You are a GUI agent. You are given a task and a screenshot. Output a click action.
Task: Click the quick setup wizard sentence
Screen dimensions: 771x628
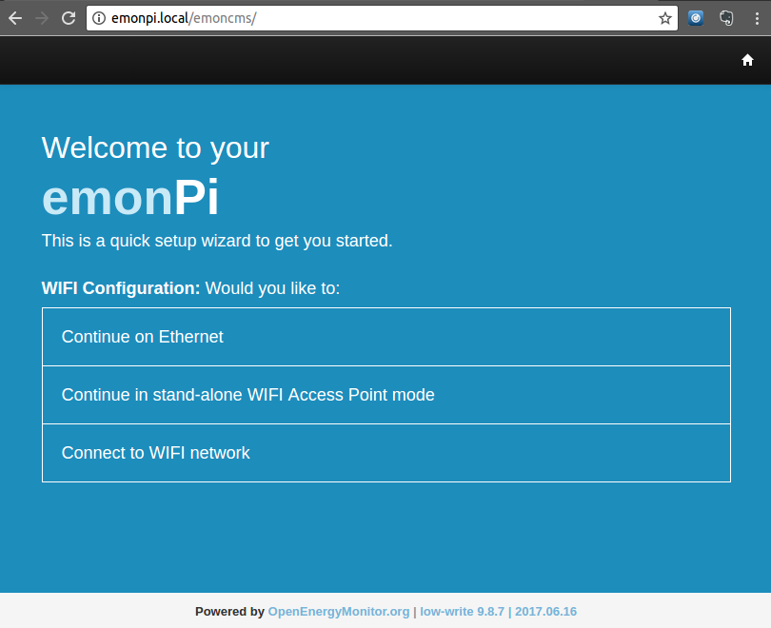pyautogui.click(x=217, y=241)
